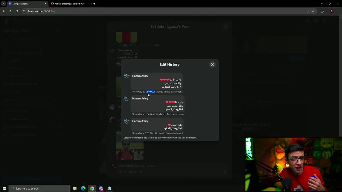
Task: Open a new browser tab
Action: (x=94, y=4)
